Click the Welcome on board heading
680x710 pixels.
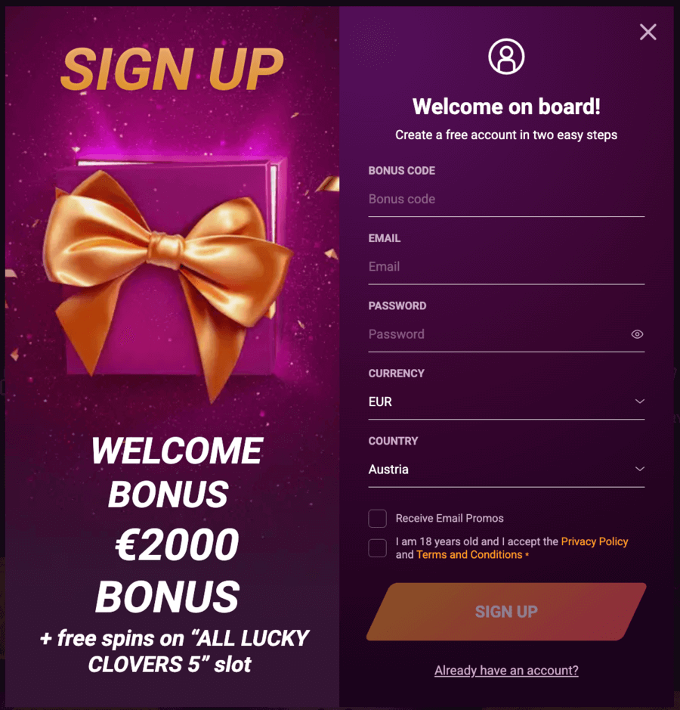pyautogui.click(x=506, y=107)
